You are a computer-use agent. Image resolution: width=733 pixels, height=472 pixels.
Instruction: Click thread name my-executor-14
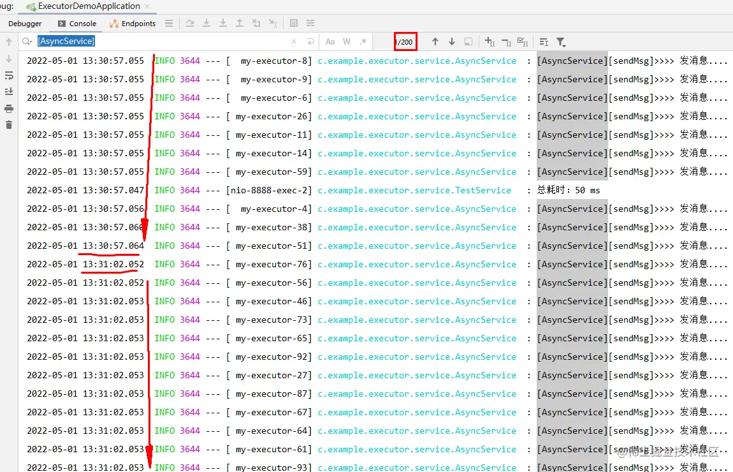(x=271, y=154)
